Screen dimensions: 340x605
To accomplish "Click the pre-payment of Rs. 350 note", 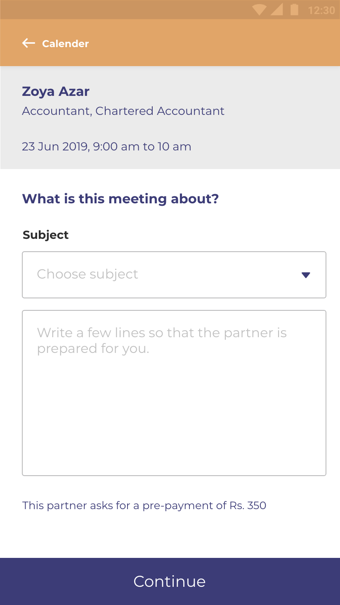I will tap(144, 505).
